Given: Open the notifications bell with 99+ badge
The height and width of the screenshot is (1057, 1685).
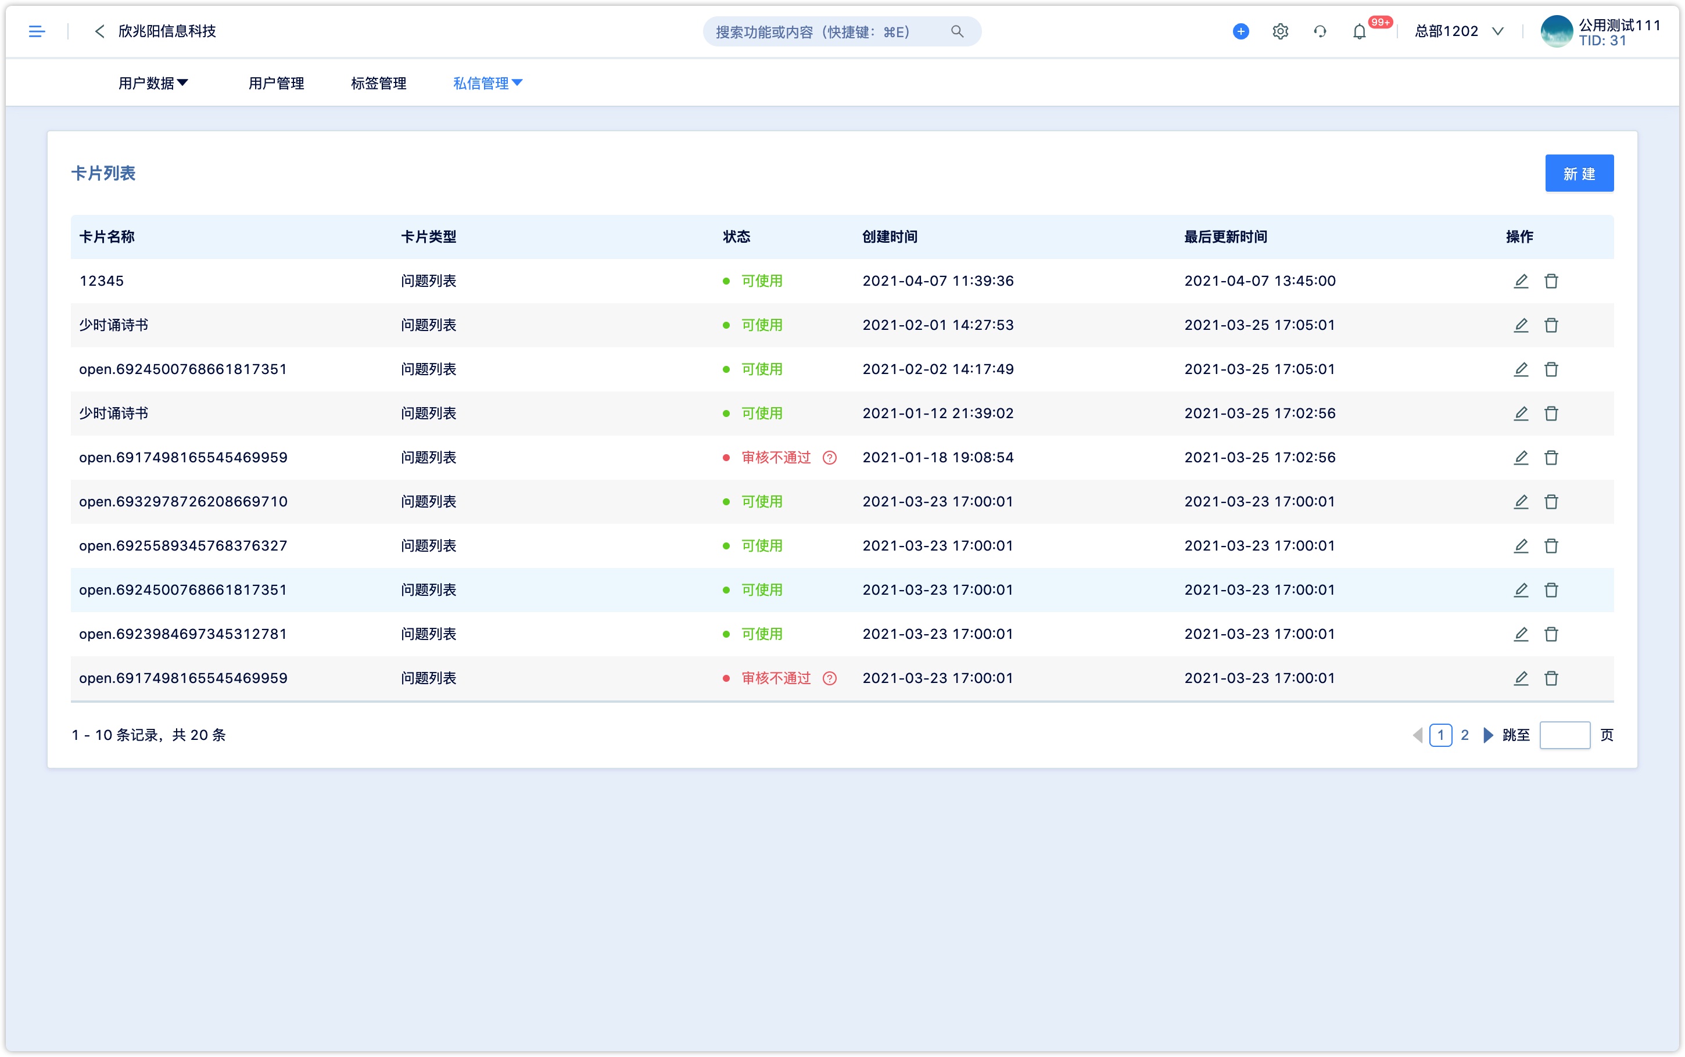Looking at the screenshot, I should point(1359,31).
